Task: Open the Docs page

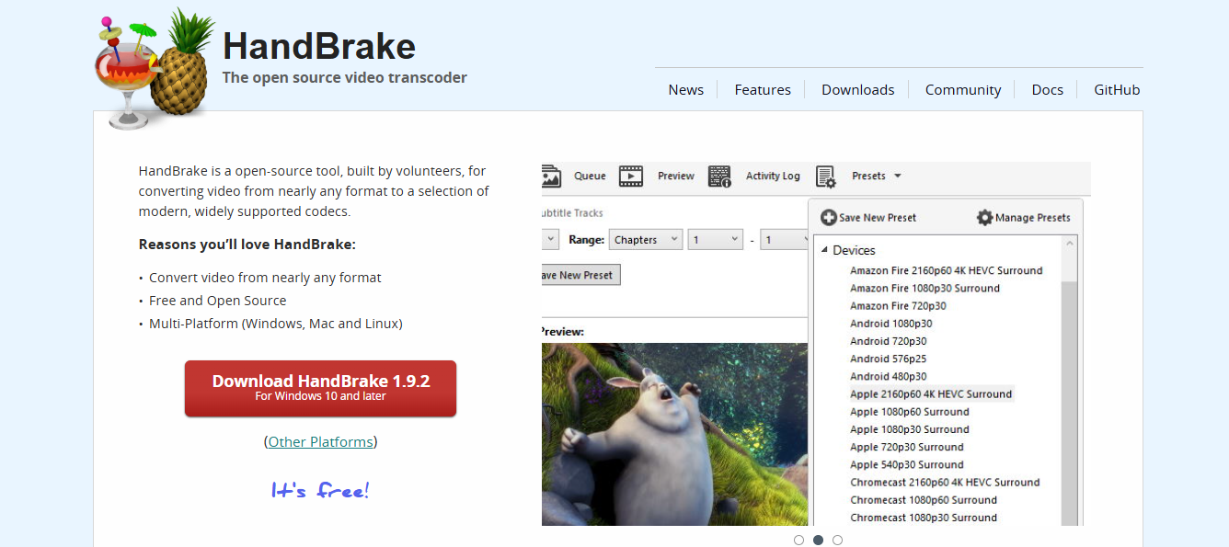Action: pyautogui.click(x=1048, y=89)
